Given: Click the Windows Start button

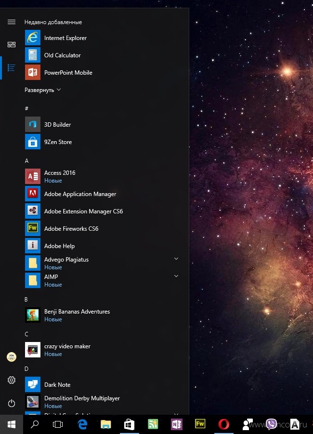Looking at the screenshot, I should point(12,424).
